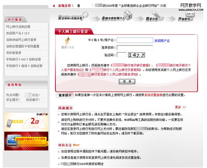This screenshot has width=207, height=168.
Task: Expand 更多 >> in the 风险提示 section
Action: (180, 107)
